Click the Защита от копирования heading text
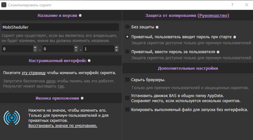The height and width of the screenshot is (140, 253). pos(171,16)
